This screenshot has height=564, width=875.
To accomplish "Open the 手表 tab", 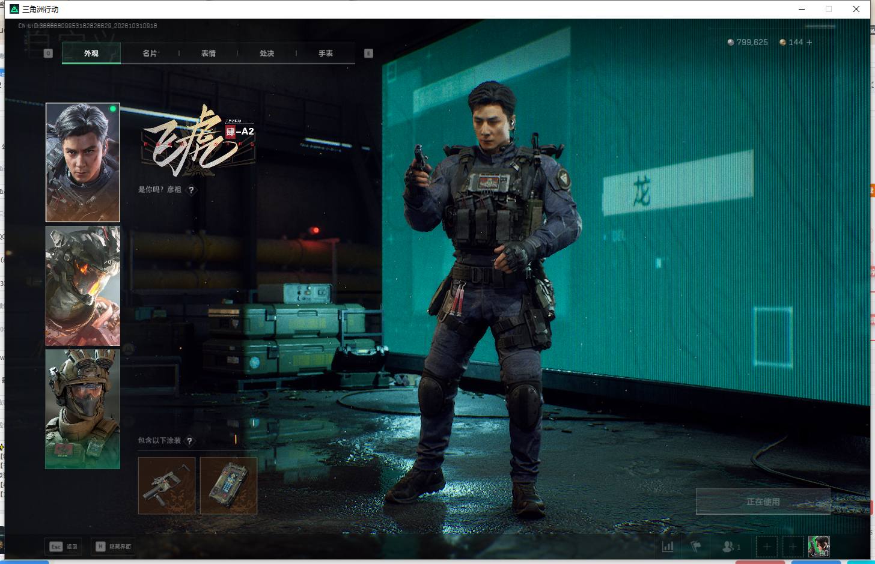I will pos(326,53).
